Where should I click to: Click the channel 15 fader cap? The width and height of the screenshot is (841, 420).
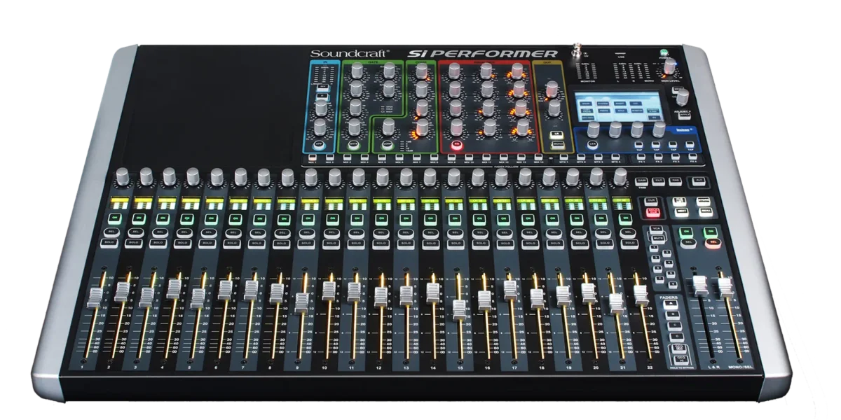coord(460,309)
